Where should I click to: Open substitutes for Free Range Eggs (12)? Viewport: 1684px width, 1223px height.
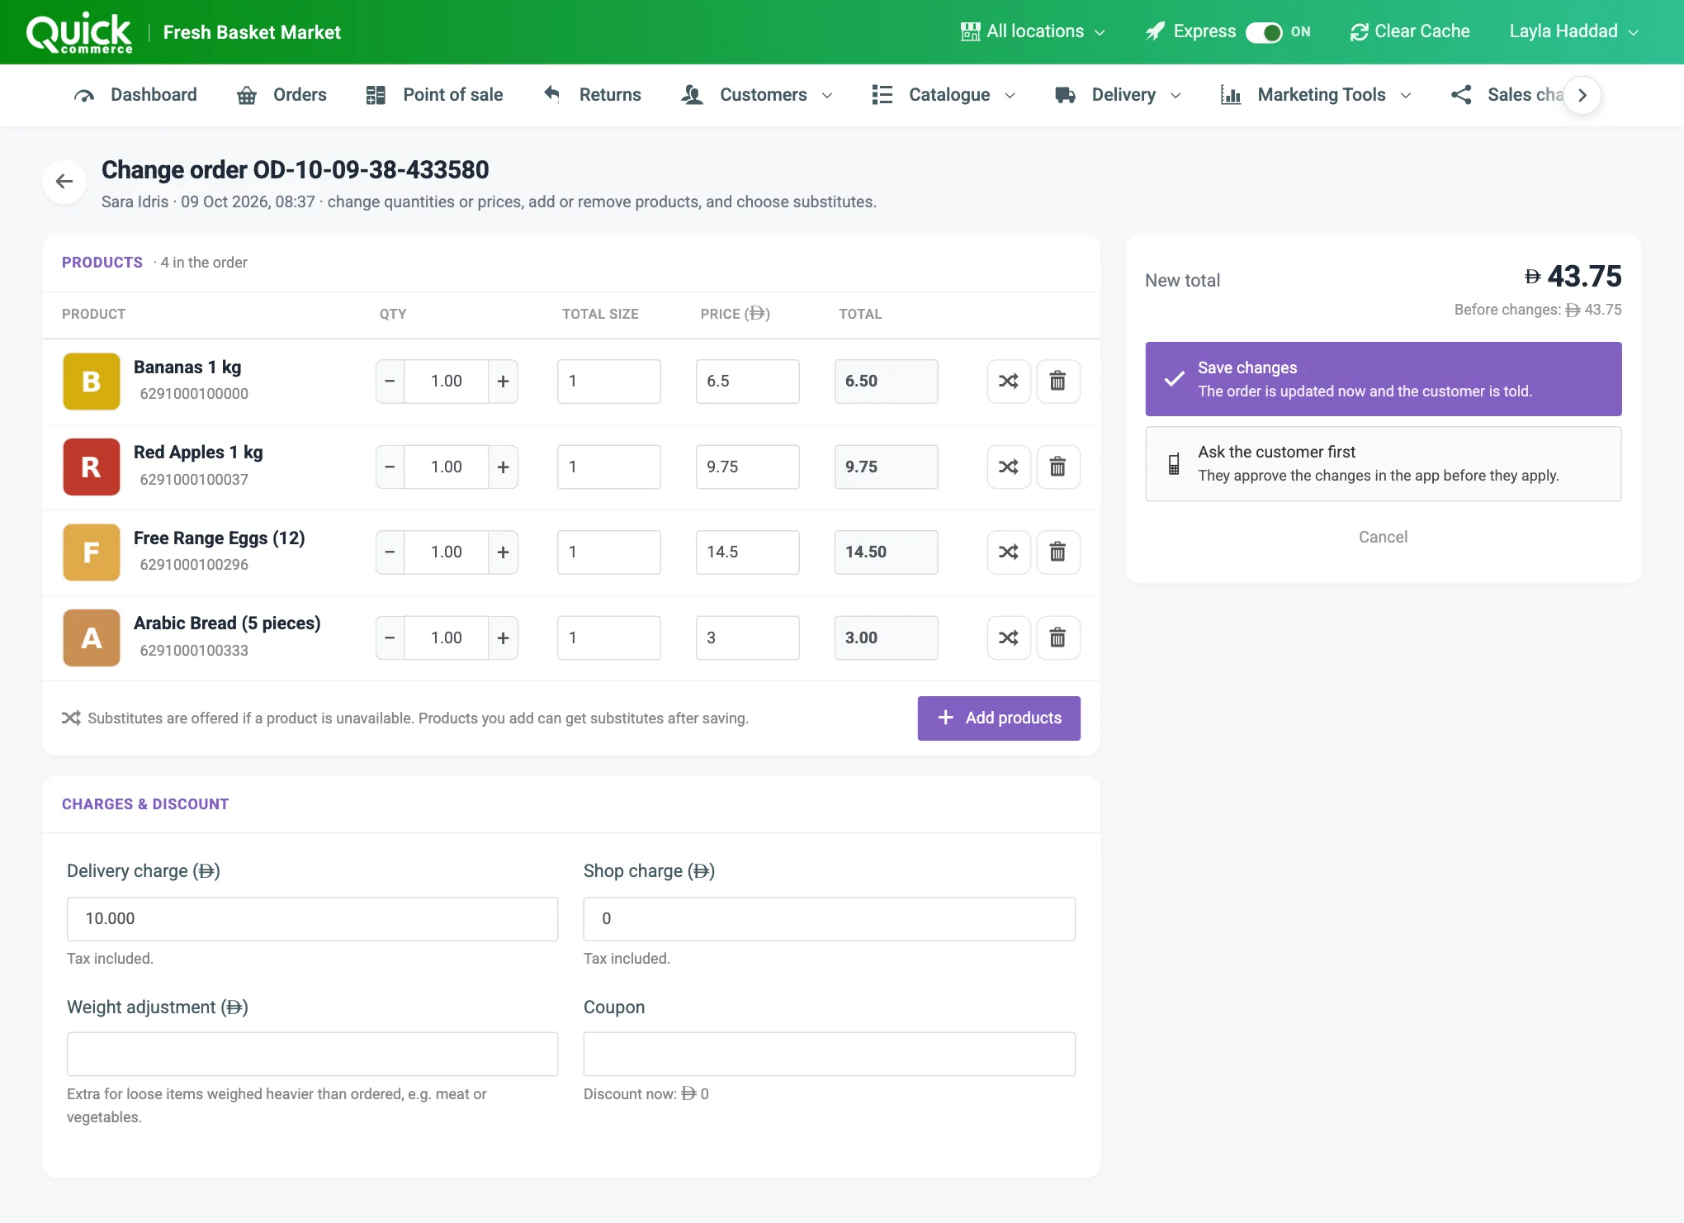coord(1008,552)
